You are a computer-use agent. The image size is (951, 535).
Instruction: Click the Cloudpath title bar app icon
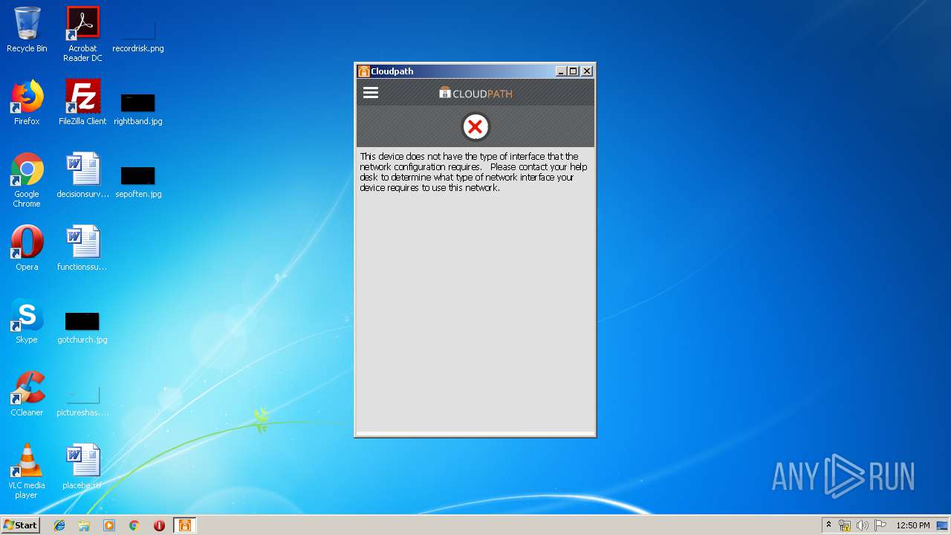(x=363, y=71)
